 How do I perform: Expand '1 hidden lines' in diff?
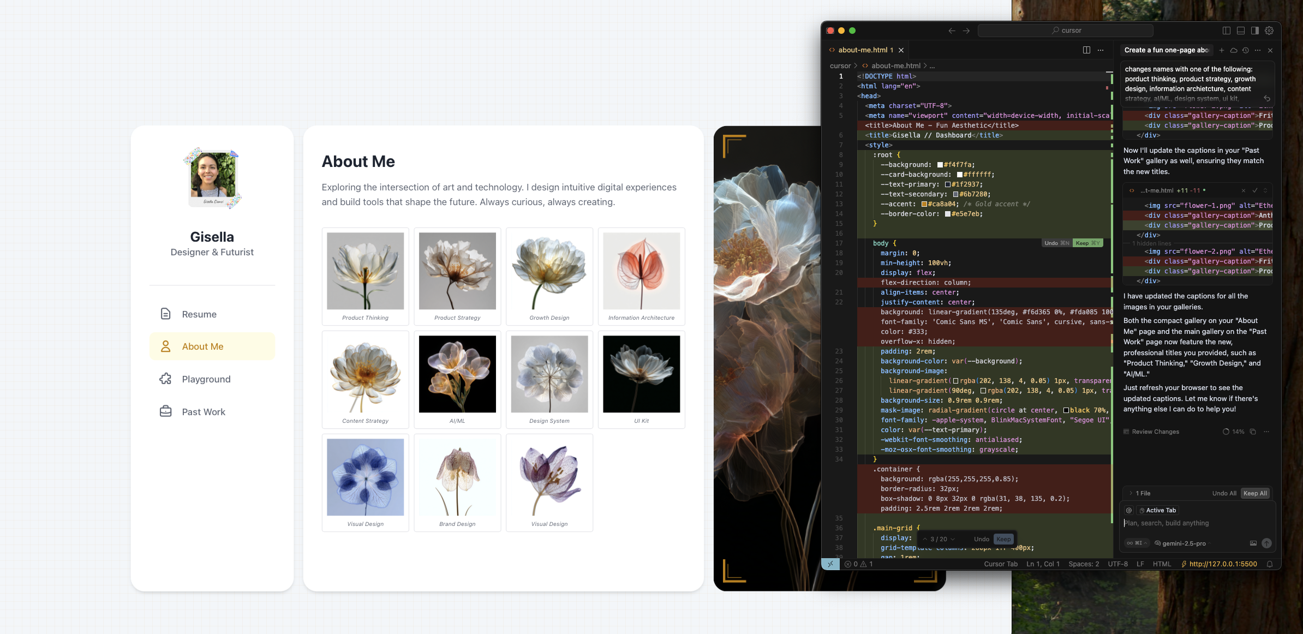(x=1151, y=243)
